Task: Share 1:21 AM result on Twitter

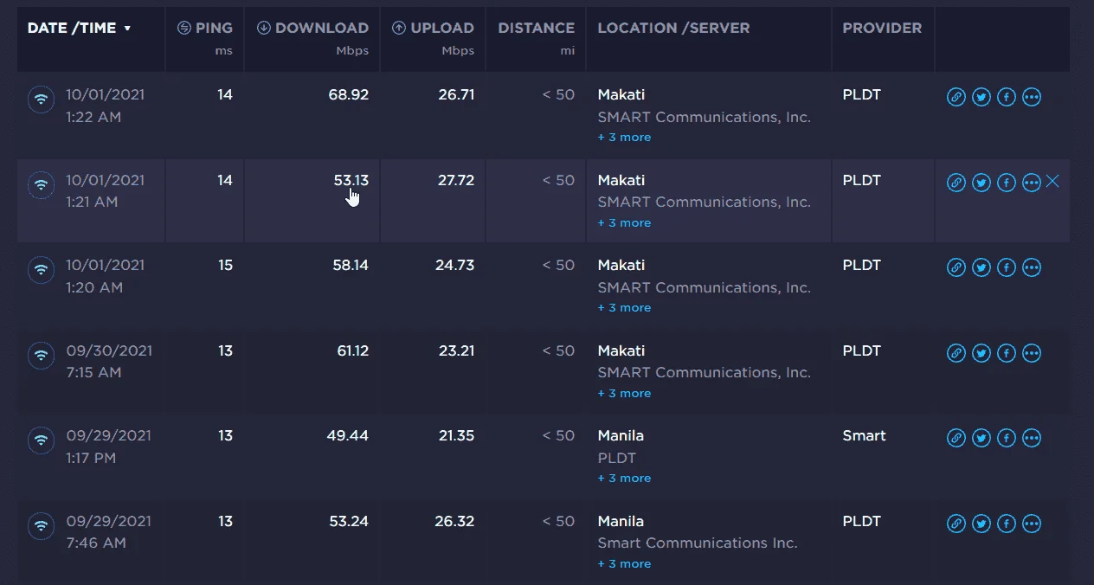Action: [981, 183]
